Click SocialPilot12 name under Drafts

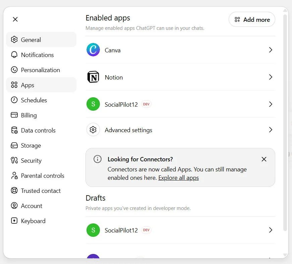pos(121,230)
